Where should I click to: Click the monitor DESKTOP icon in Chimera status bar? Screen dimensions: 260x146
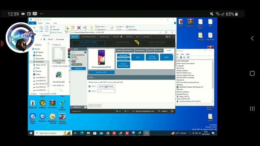coord(133,111)
